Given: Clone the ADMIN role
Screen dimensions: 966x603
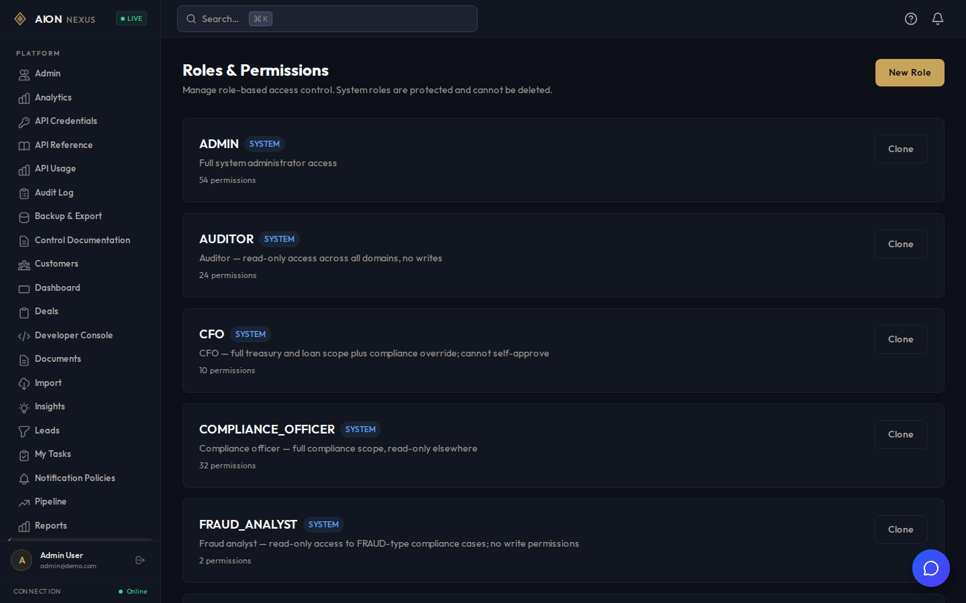Looking at the screenshot, I should pyautogui.click(x=901, y=149).
